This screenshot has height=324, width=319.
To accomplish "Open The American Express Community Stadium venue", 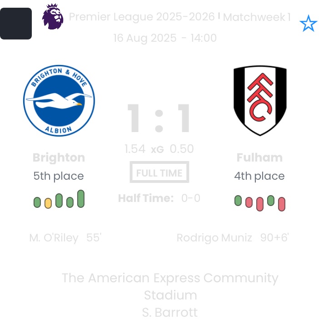I will [170, 286].
